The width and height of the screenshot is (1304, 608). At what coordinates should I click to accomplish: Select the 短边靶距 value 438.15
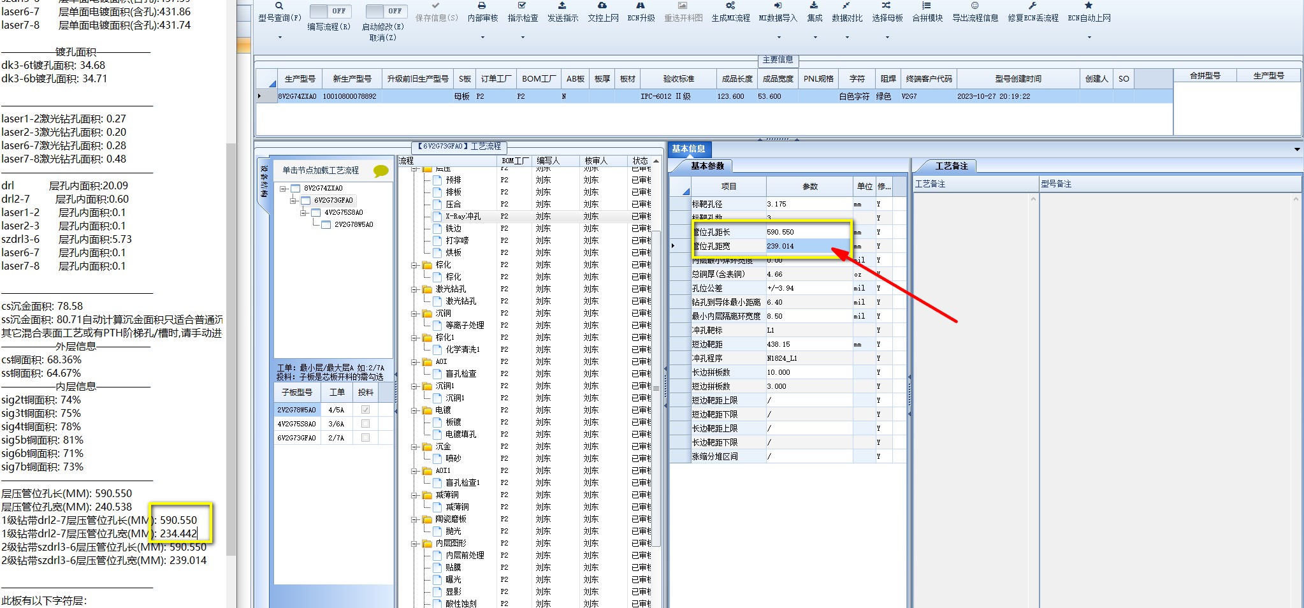809,344
